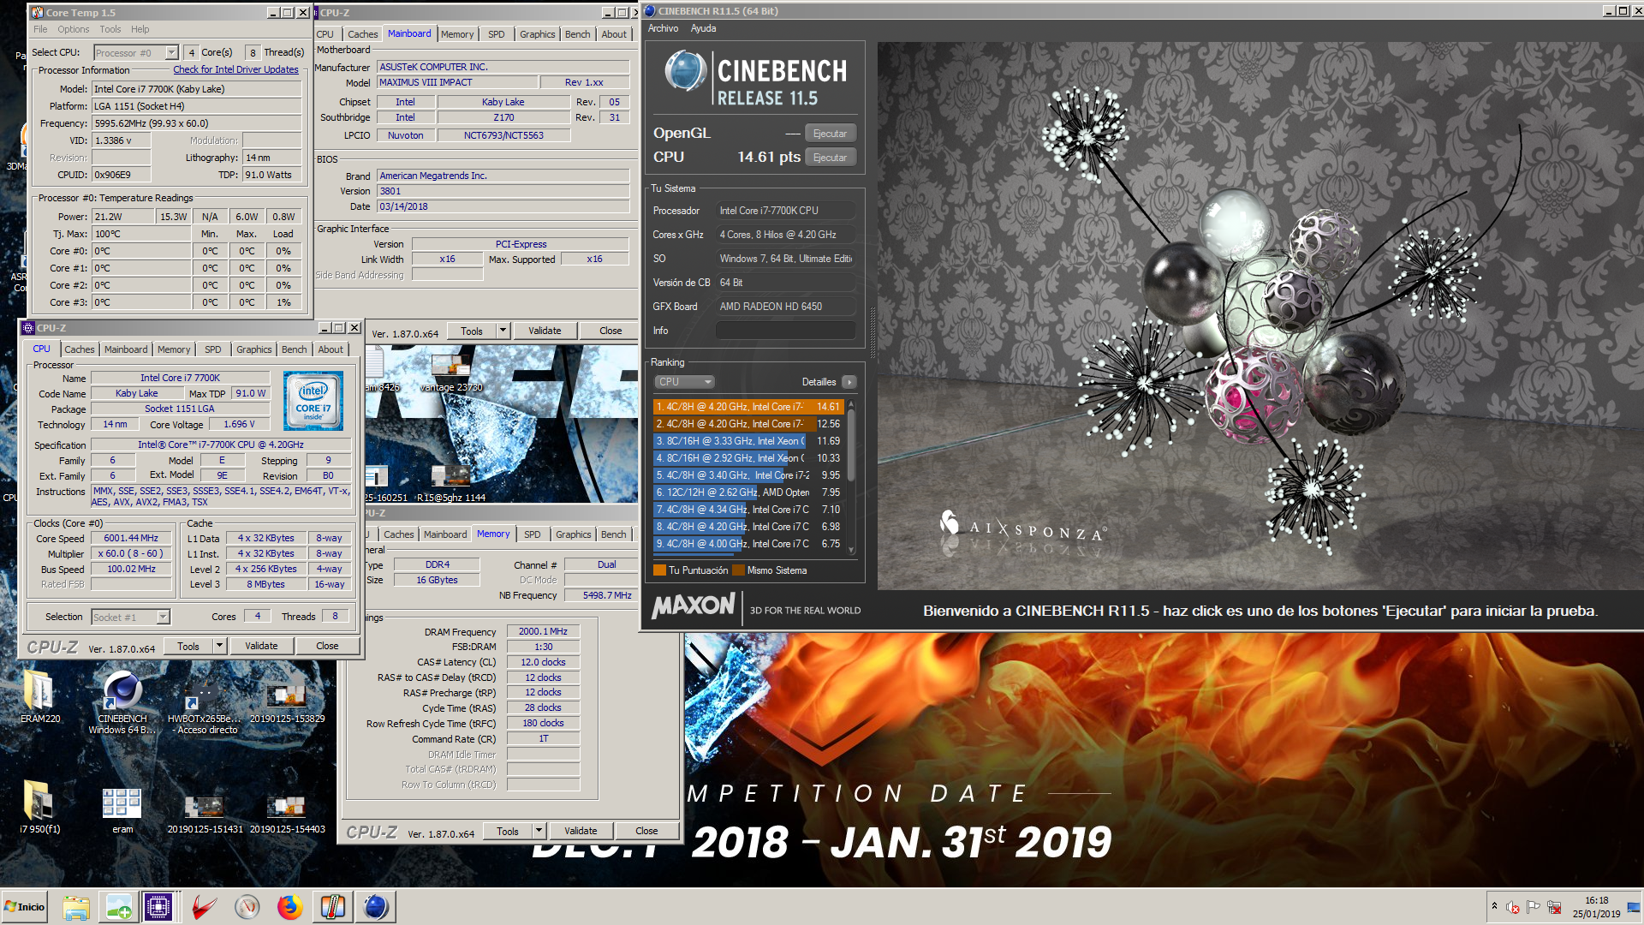
Task: Open the disconnected network tray icon
Action: (1553, 907)
